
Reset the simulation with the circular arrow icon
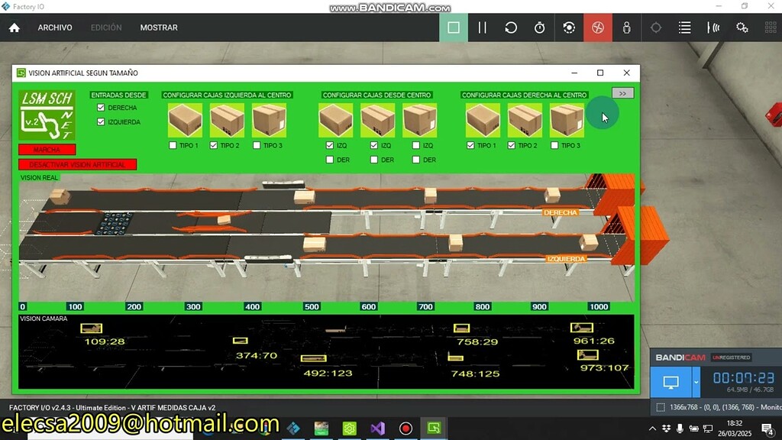click(x=511, y=27)
